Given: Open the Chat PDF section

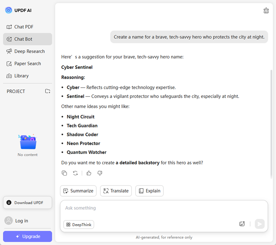Looking at the screenshot, I should pos(24,27).
